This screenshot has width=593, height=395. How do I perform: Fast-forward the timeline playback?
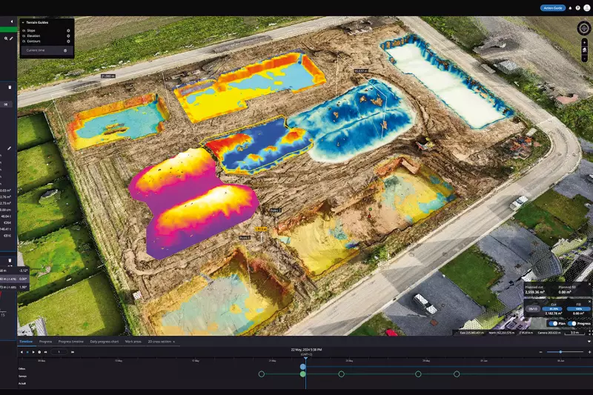(x=73, y=352)
